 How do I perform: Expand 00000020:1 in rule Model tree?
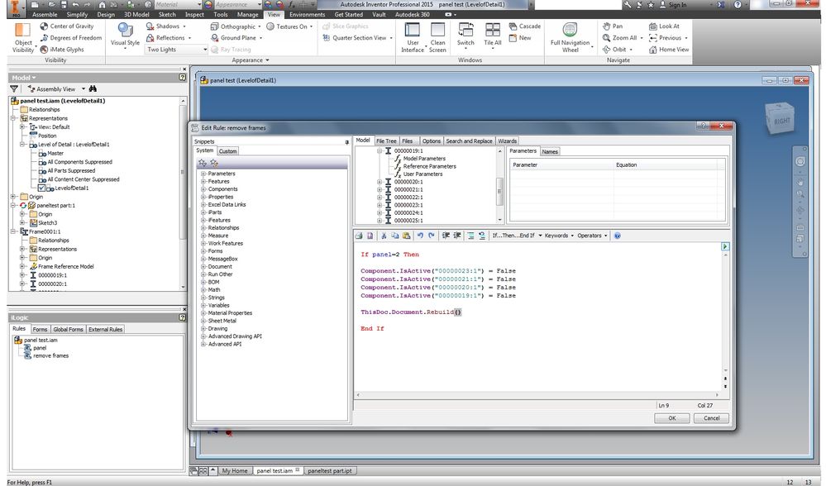point(380,182)
